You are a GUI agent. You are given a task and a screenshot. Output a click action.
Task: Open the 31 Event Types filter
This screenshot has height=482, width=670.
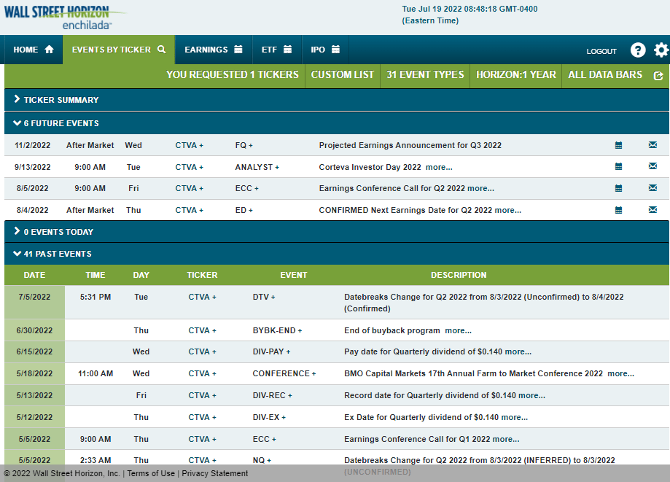[x=425, y=74]
